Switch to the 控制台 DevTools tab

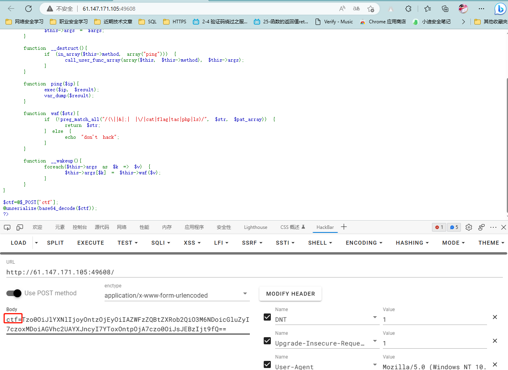coord(80,227)
